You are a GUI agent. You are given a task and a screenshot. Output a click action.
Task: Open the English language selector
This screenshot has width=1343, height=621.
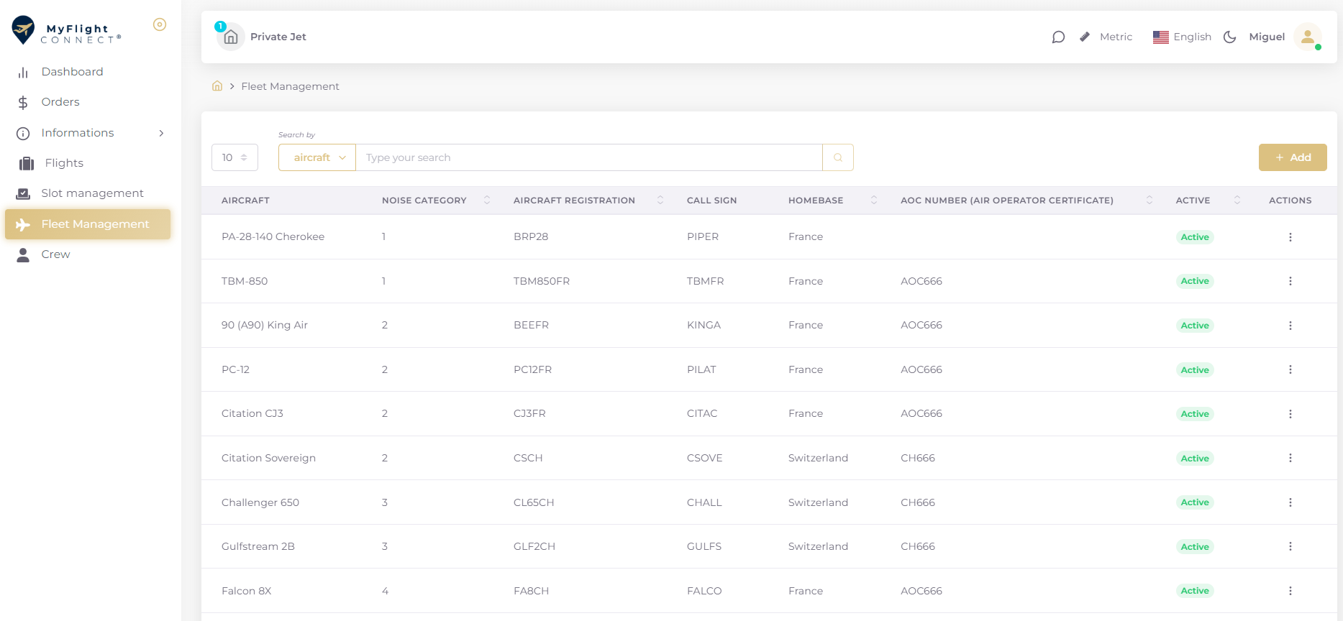tap(1182, 37)
